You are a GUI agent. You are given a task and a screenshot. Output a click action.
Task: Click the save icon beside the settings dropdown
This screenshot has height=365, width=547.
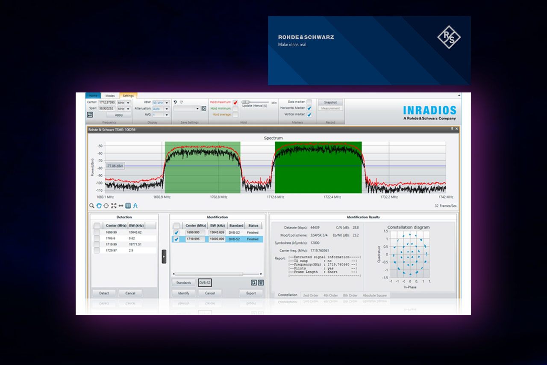(x=204, y=108)
